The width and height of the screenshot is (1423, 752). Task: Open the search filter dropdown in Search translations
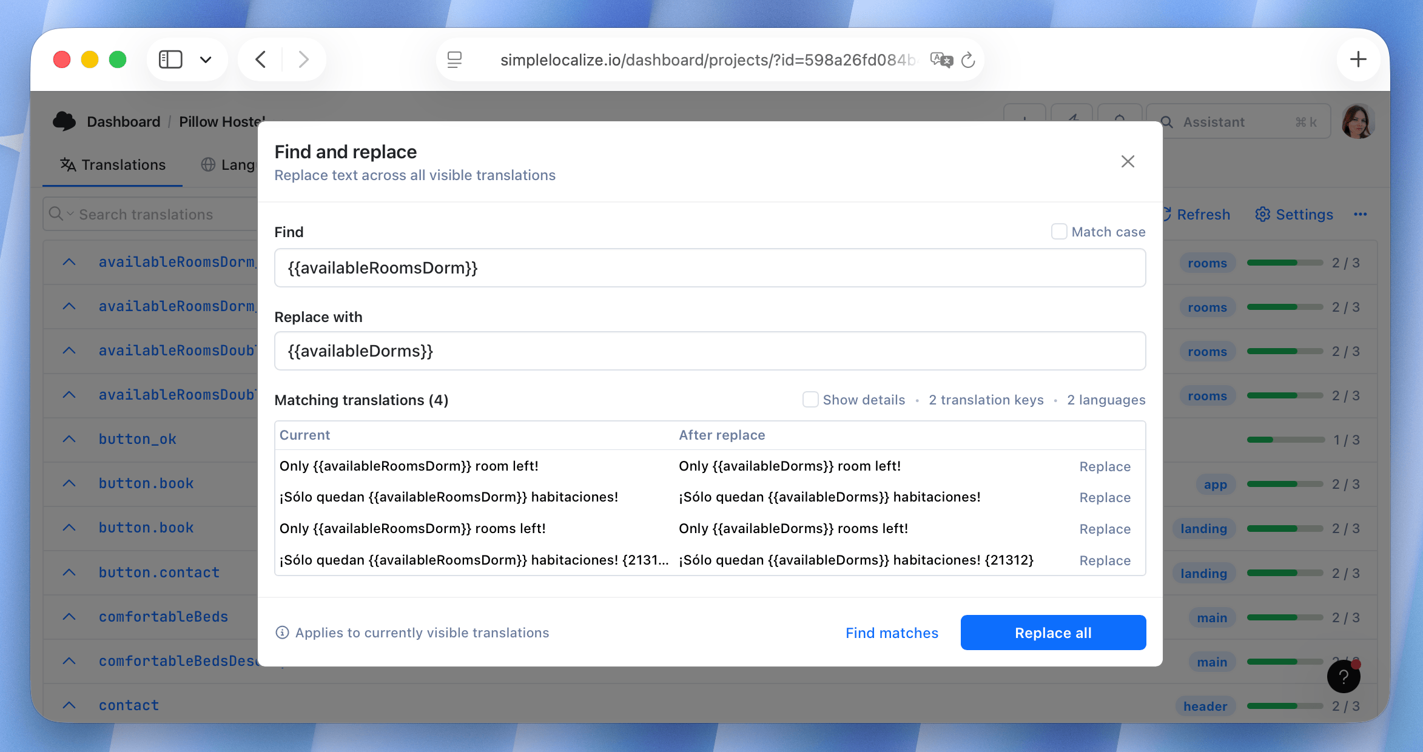[70, 214]
